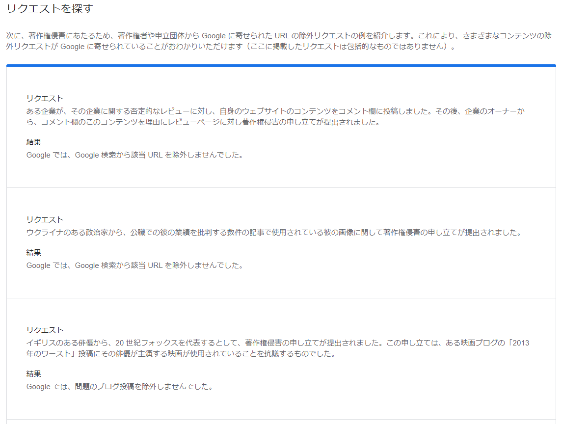This screenshot has height=424, width=562.
Task: Select the "リクエスト" label in the first card
Action: tap(45, 98)
